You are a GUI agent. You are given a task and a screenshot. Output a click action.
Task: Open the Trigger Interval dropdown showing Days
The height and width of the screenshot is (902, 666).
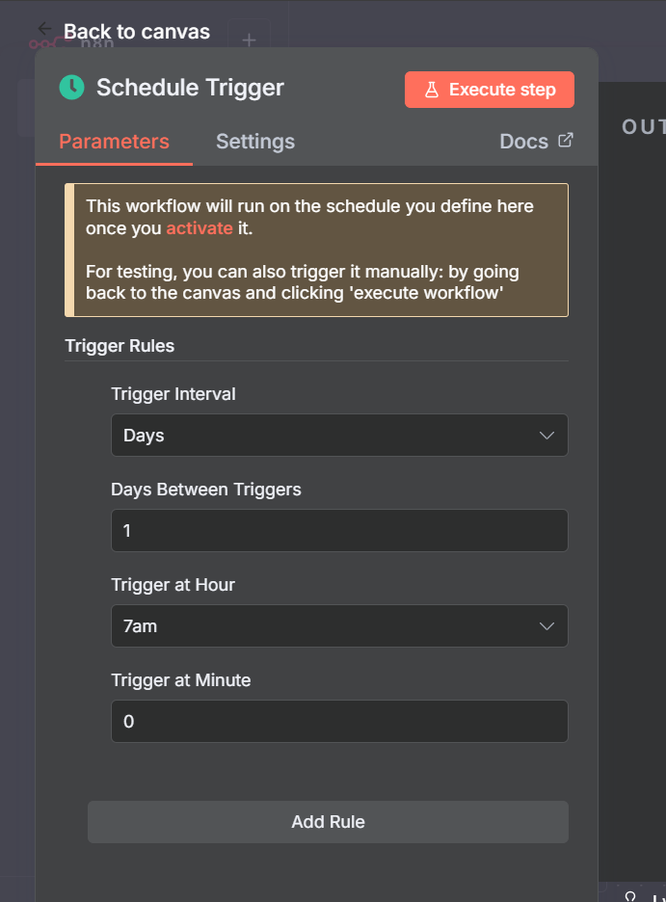point(328,436)
